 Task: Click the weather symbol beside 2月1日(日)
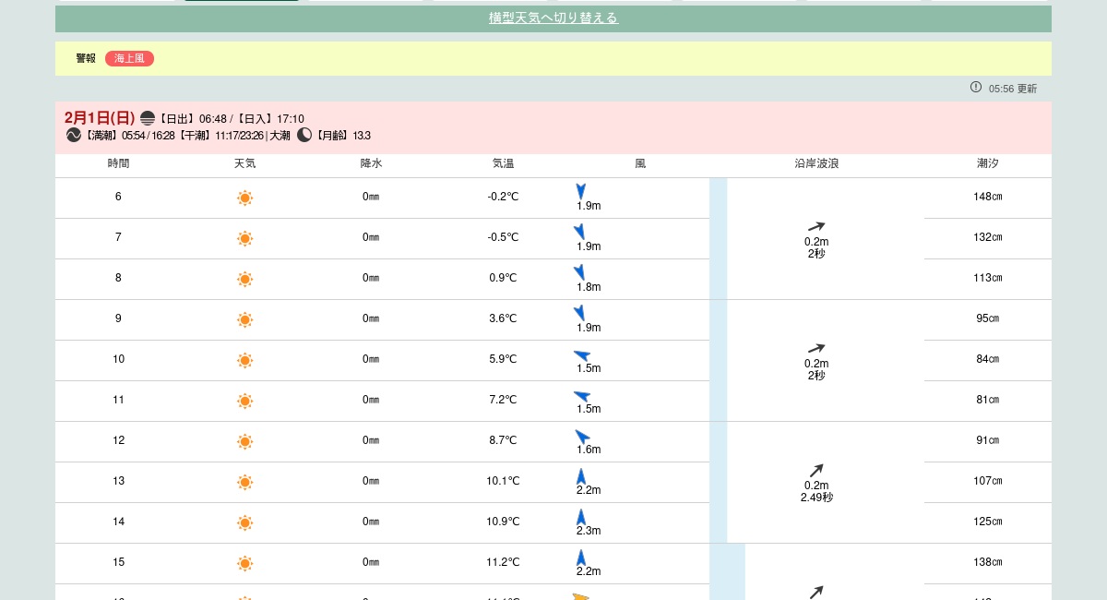pos(147,118)
